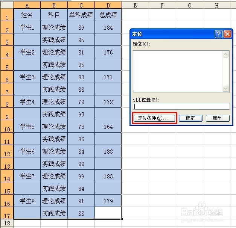Click the empty white cell D17
This screenshot has height=228, width=236.
[x=108, y=213]
